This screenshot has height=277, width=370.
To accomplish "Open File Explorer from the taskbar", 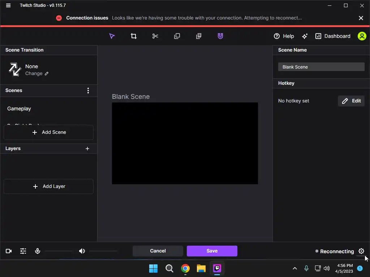I will [201, 268].
